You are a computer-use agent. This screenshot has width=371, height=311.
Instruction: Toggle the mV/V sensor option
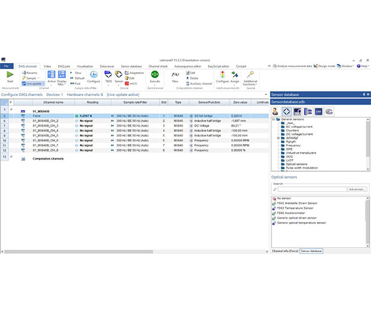(132, 83)
